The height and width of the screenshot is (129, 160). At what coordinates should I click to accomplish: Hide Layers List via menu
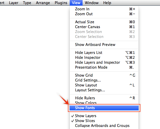(89, 53)
